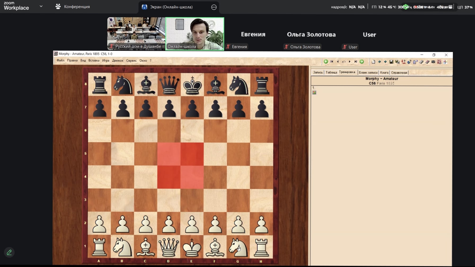Screen dimensions: 475x267
Task: Click the green forward arrow toolbar icon
Action: click(362, 62)
